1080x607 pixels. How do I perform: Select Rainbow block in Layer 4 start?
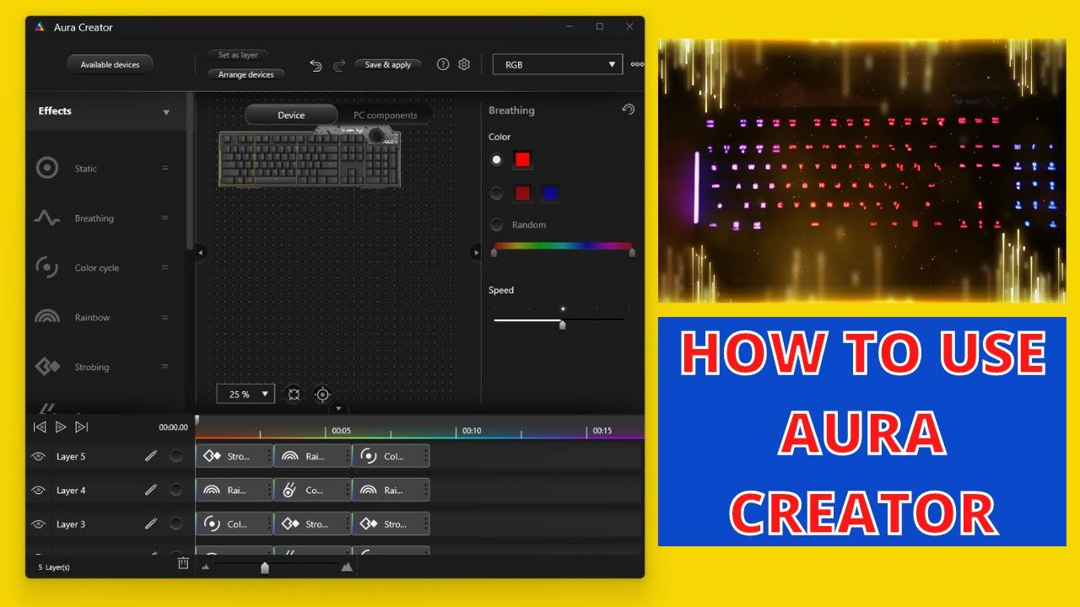[235, 490]
